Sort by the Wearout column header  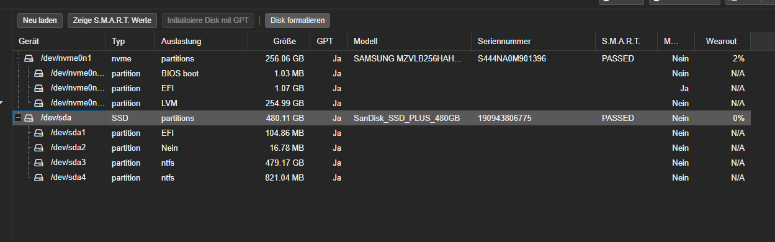click(x=722, y=41)
